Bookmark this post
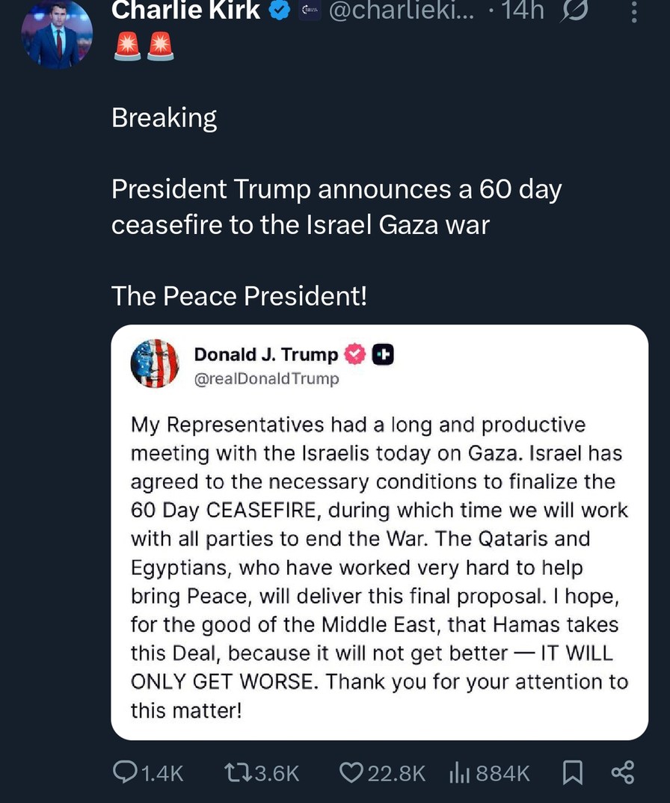This screenshot has width=670, height=803. pos(571,772)
